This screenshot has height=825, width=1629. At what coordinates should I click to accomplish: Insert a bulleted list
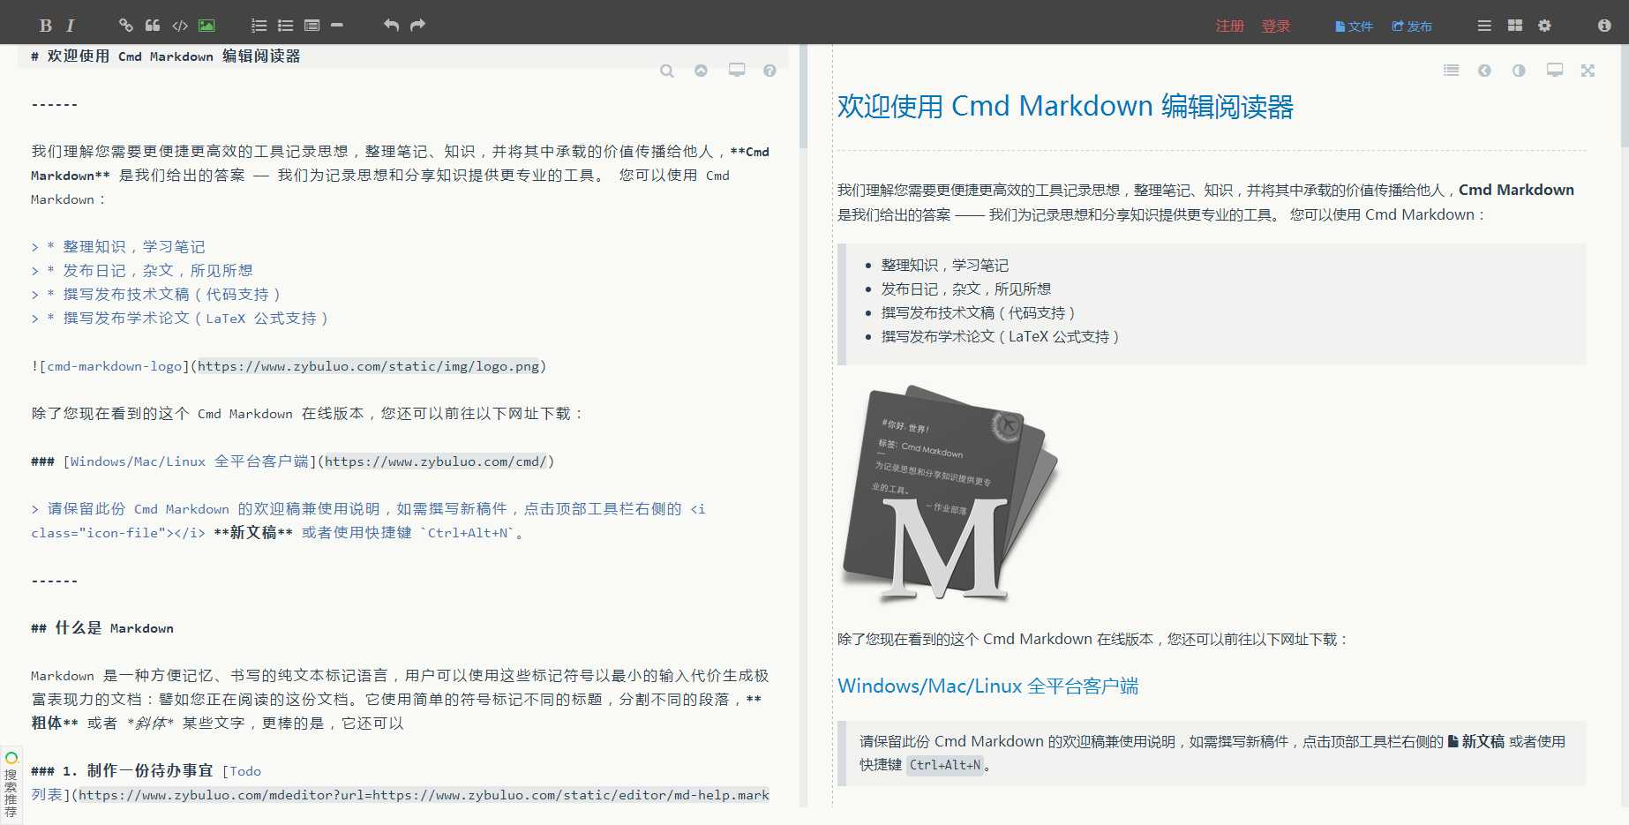pyautogui.click(x=285, y=26)
